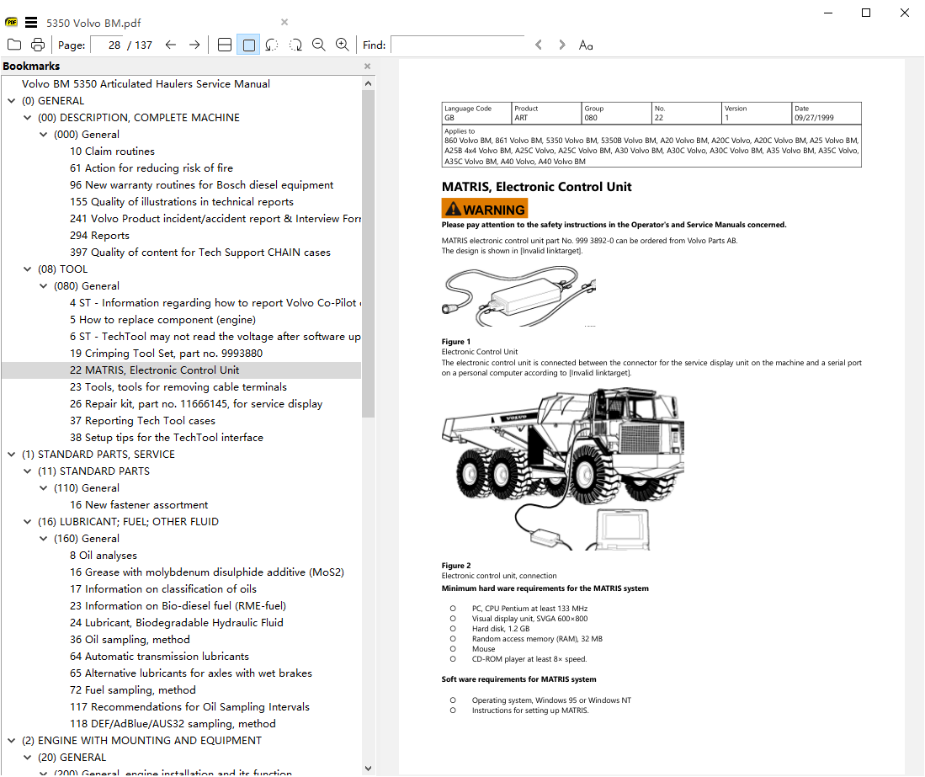The height and width of the screenshot is (777, 925).
Task: Open 155 Quality of illustrations bookmark
Action: tap(182, 202)
